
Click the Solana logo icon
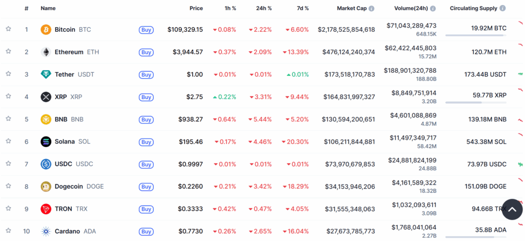46,142
